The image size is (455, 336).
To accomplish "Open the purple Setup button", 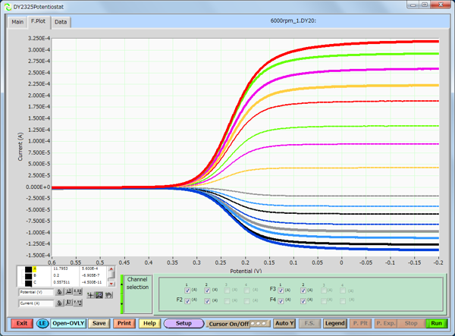I will click(x=184, y=323).
